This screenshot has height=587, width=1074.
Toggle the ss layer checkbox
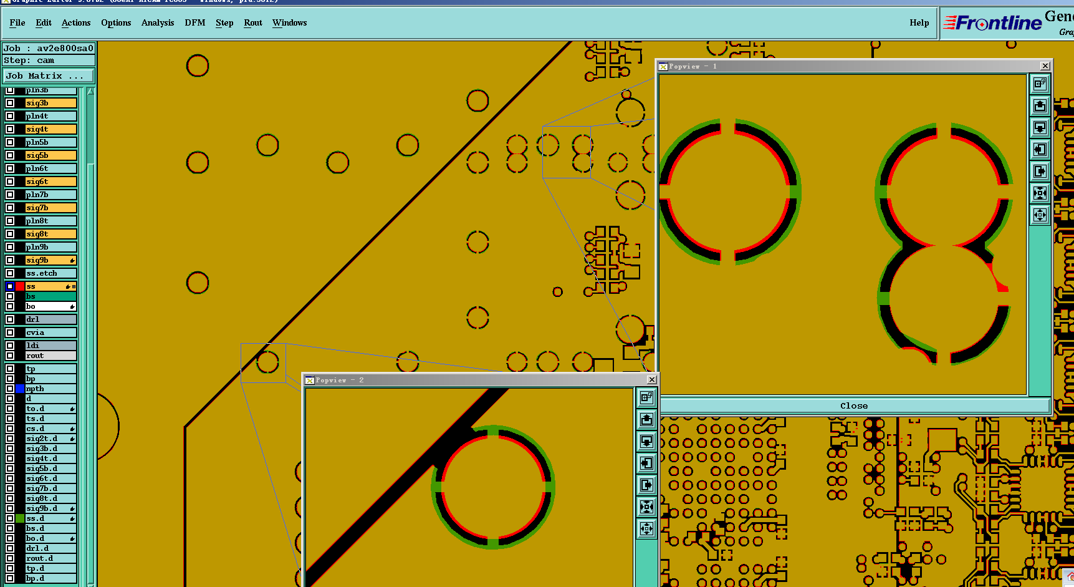point(10,286)
